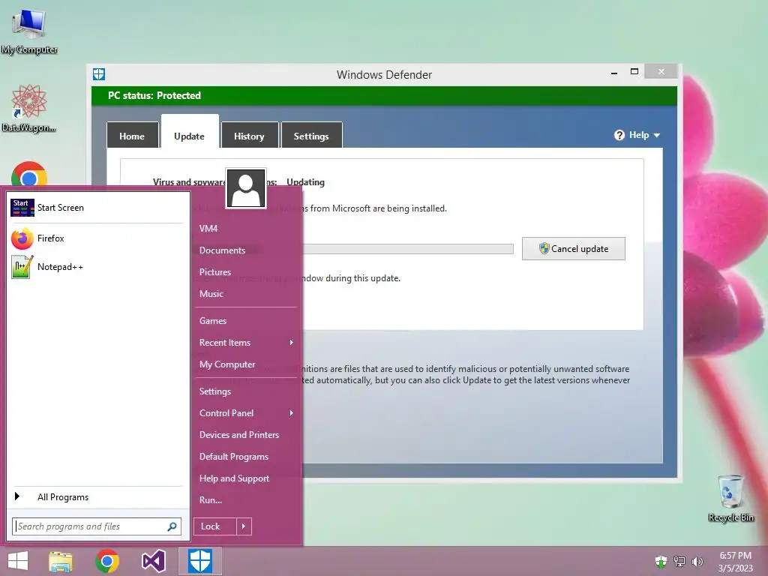
Task: Click the user account picture
Action: [246, 188]
